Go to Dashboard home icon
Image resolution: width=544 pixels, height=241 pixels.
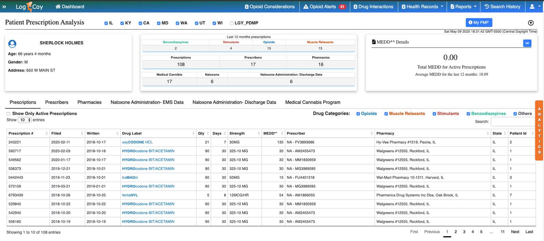coord(58,6)
